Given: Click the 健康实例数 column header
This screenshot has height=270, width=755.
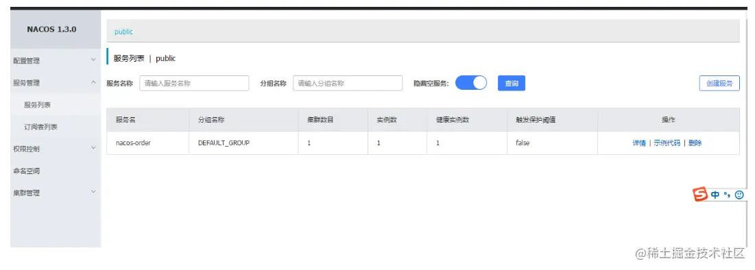Looking at the screenshot, I should [453, 120].
